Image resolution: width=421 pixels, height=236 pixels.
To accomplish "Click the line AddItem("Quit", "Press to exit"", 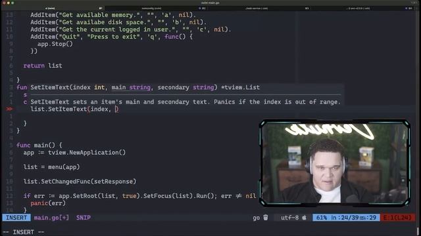I will (x=111, y=37).
